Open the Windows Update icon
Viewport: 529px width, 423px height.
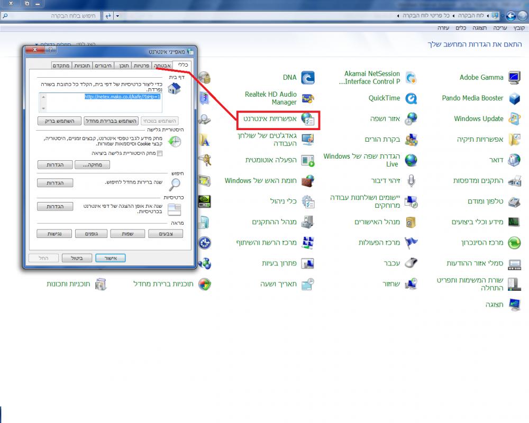tap(513, 119)
